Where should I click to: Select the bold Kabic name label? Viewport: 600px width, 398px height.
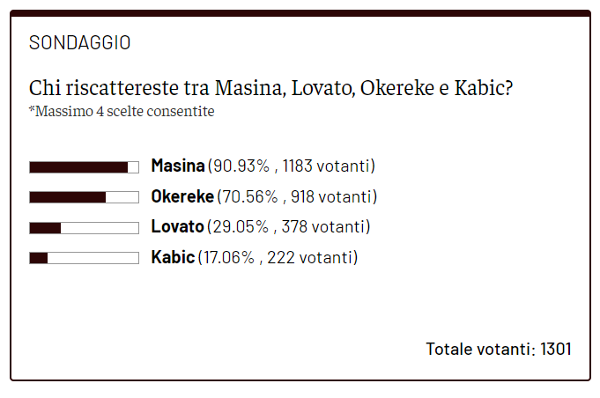point(173,257)
